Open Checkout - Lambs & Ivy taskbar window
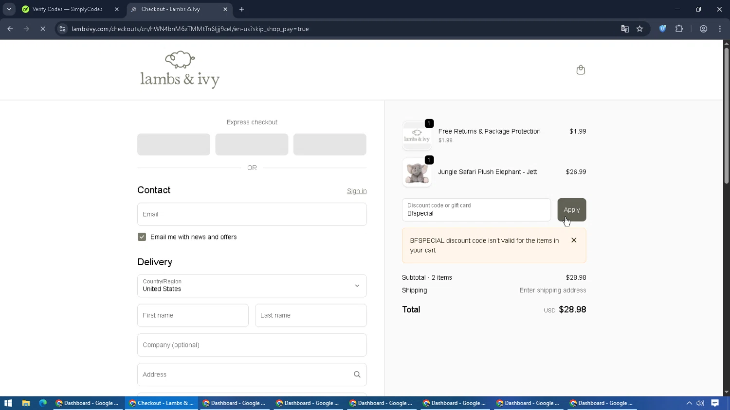 tap(162, 403)
